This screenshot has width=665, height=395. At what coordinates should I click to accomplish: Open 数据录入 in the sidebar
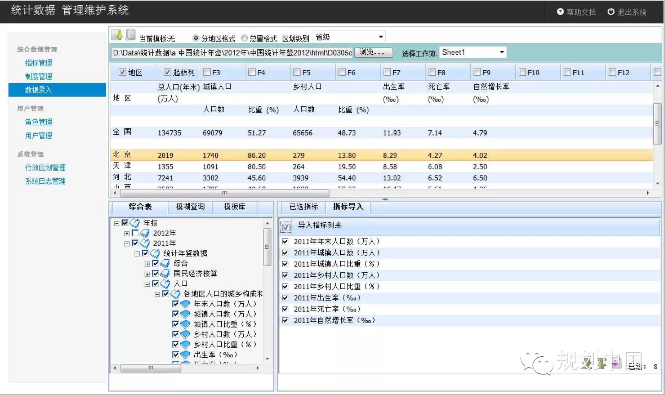57,90
